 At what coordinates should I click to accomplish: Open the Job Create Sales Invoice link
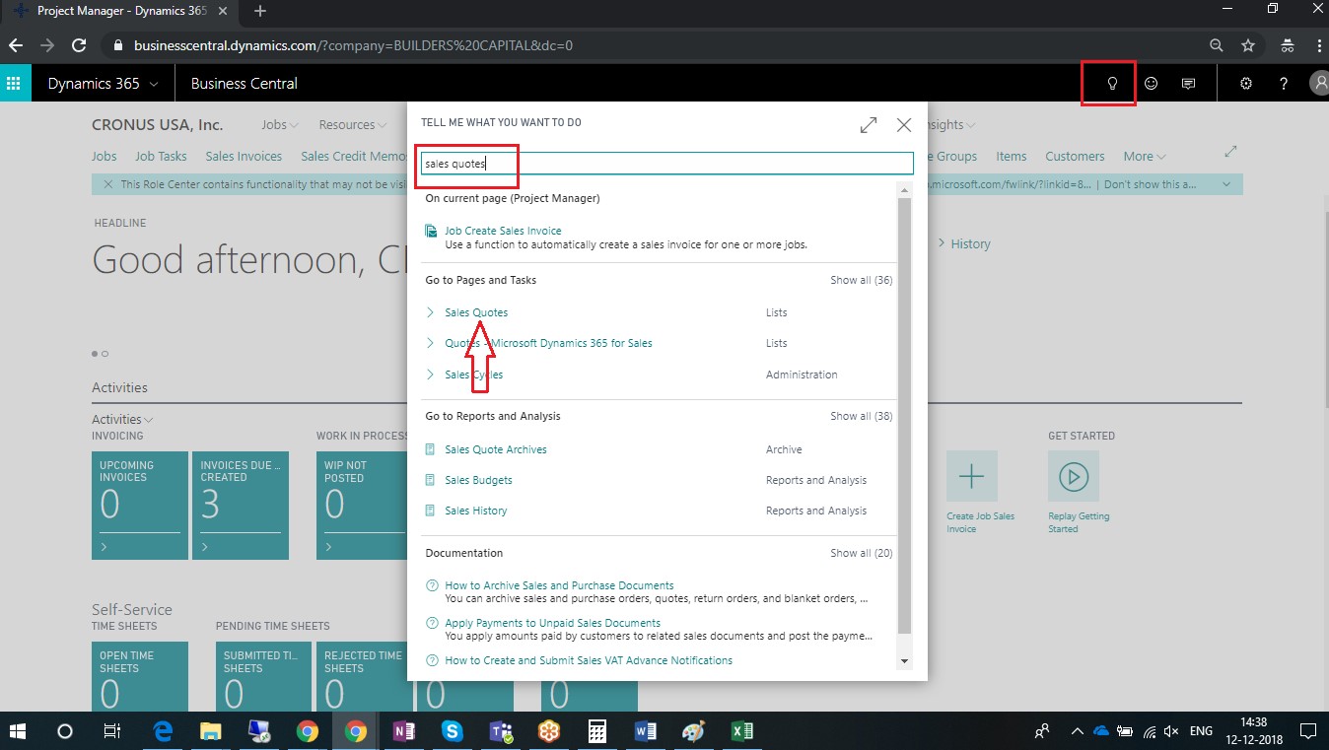pos(503,231)
